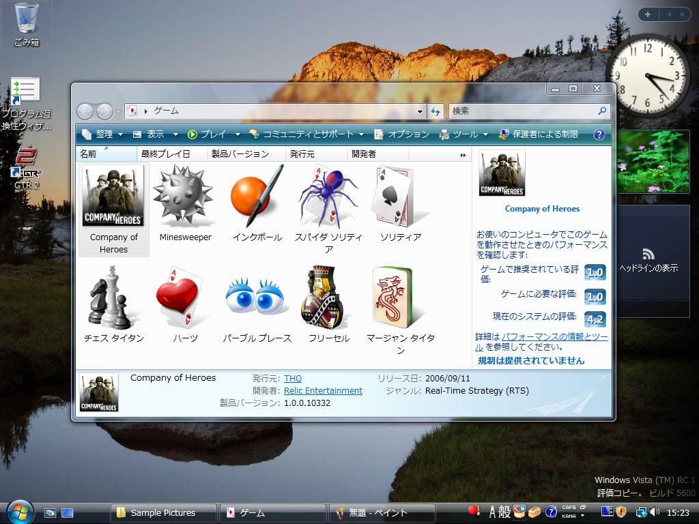Select the Minesweeper game icon
This screenshot has width=699, height=524.
[x=183, y=194]
